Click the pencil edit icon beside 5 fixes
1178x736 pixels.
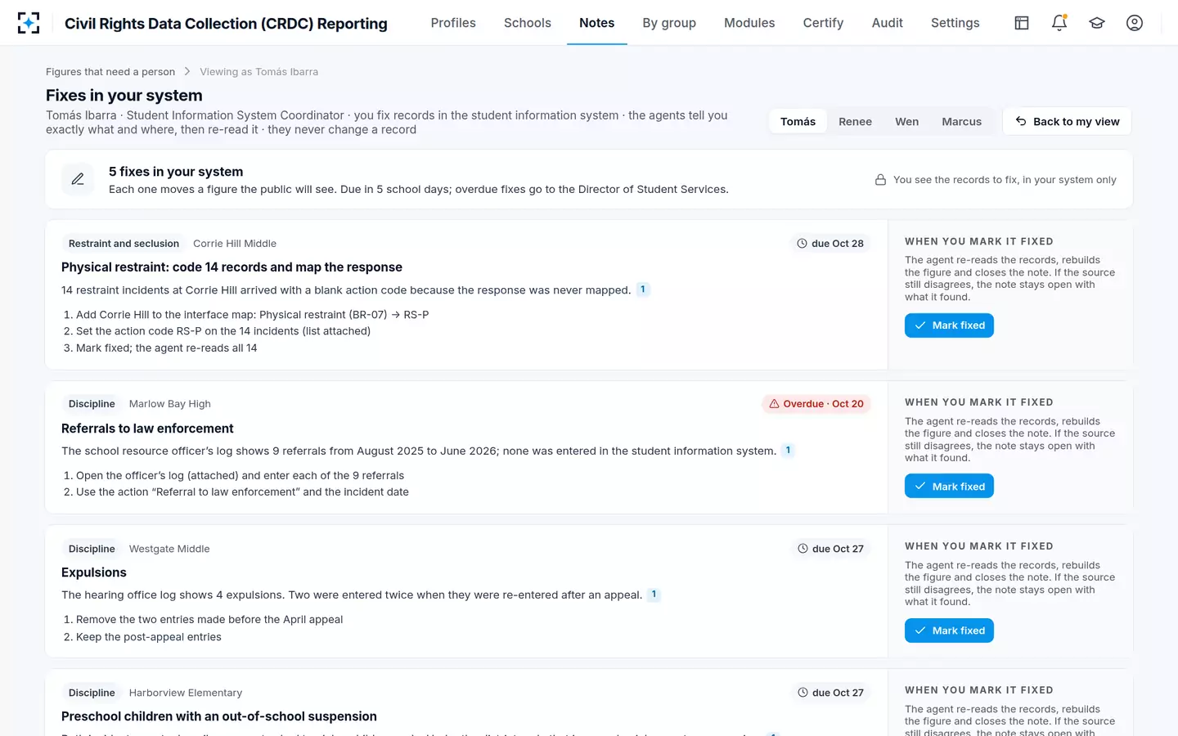(78, 179)
